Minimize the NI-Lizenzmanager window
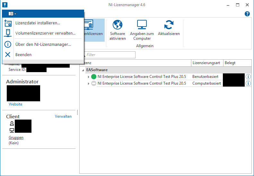Viewport: 254px width, 176px height. pyautogui.click(x=228, y=5)
